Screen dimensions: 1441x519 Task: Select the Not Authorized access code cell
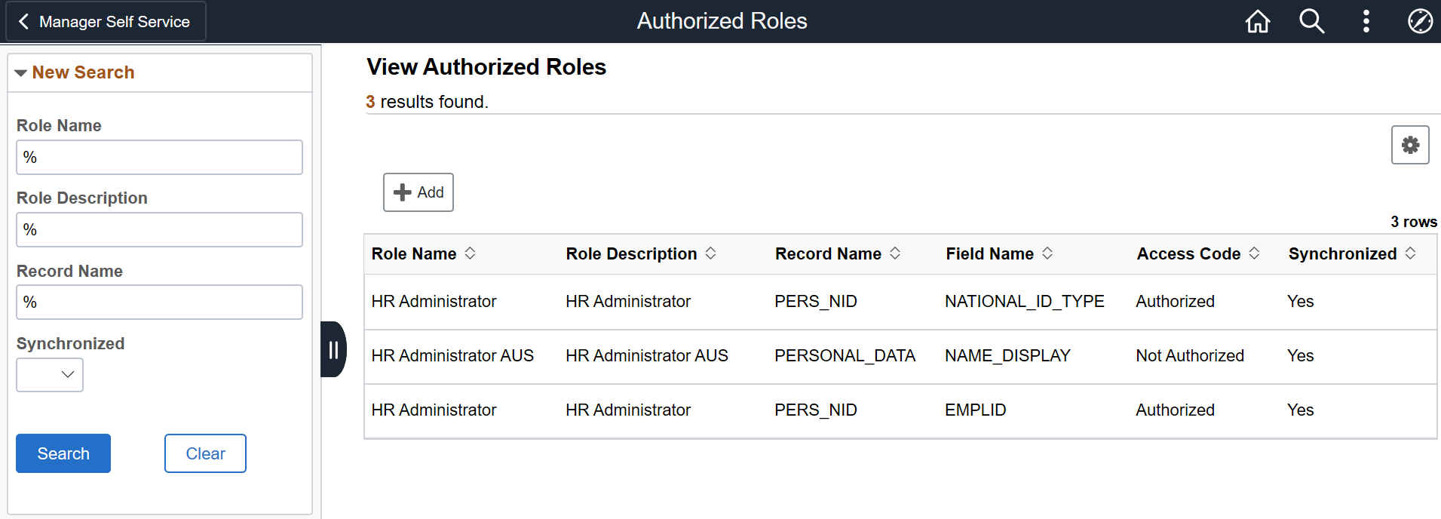1190,356
